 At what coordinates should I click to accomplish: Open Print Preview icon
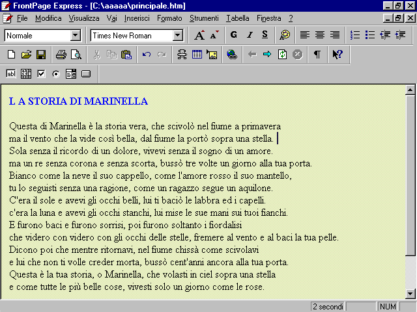[x=76, y=55]
